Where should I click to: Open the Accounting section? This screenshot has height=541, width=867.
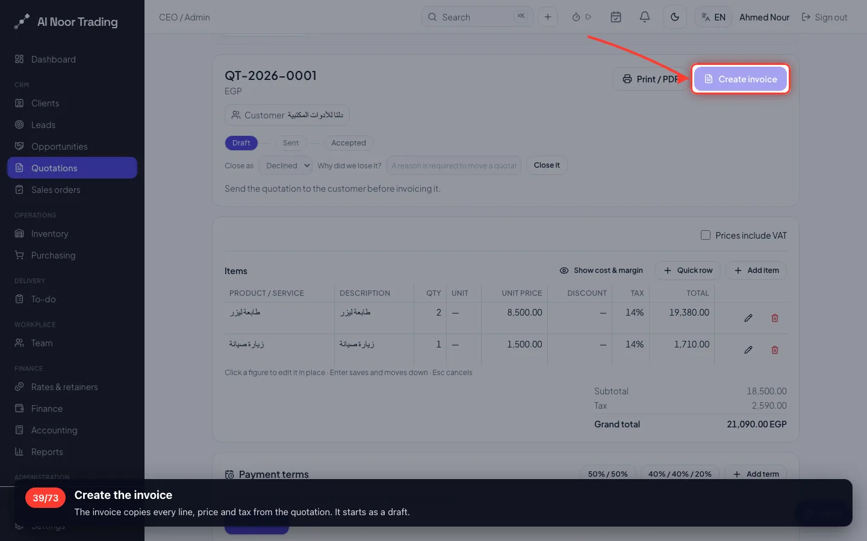tap(72, 430)
